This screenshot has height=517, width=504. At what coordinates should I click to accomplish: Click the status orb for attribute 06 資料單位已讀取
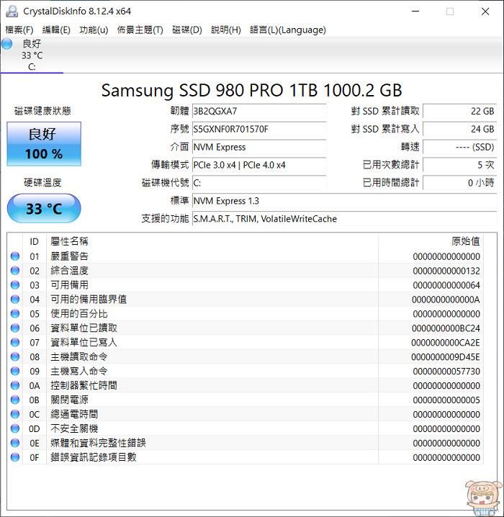[x=15, y=328]
